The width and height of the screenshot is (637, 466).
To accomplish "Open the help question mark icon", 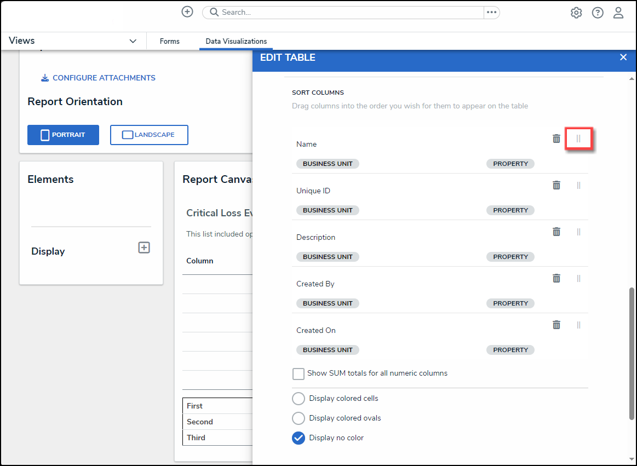I will [x=598, y=13].
